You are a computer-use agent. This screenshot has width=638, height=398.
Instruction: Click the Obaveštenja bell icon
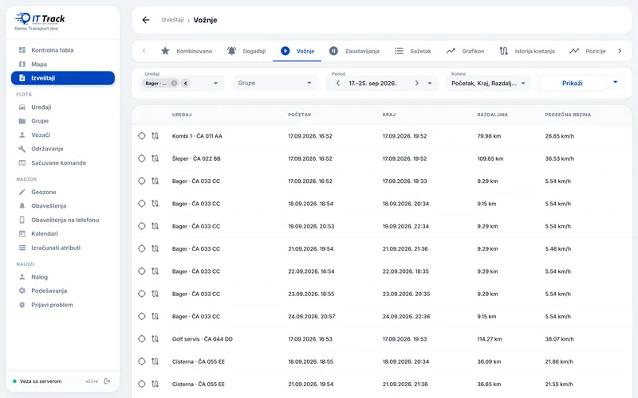(22, 206)
